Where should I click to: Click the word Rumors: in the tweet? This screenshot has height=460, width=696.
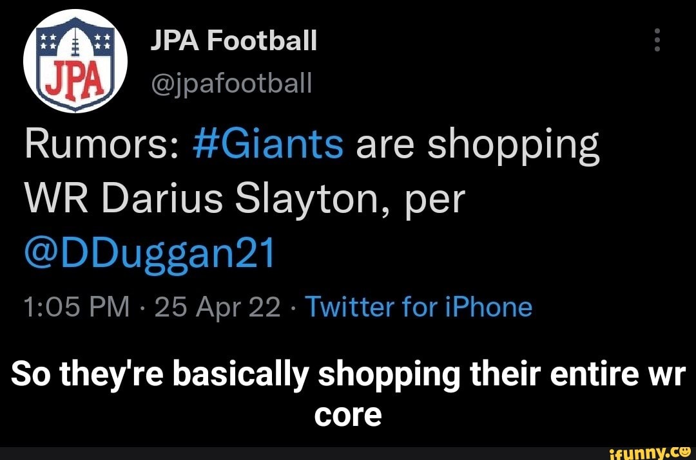tap(102, 145)
